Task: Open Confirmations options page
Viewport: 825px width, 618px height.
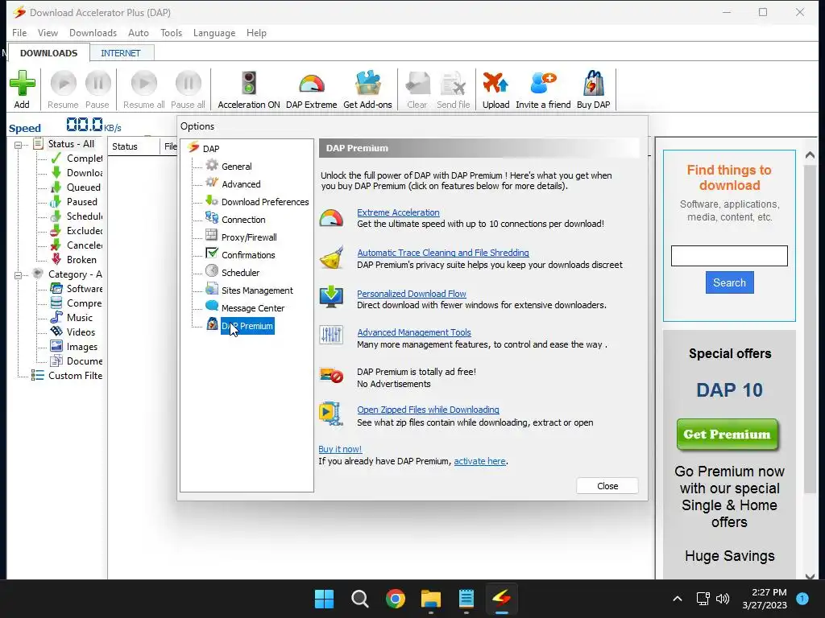Action: (x=248, y=255)
